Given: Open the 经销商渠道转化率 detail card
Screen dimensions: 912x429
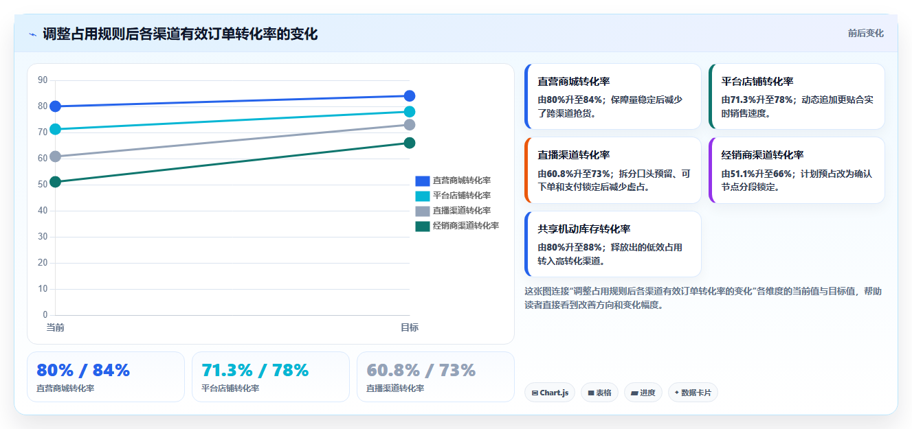Looking at the screenshot, I should click(x=797, y=170).
